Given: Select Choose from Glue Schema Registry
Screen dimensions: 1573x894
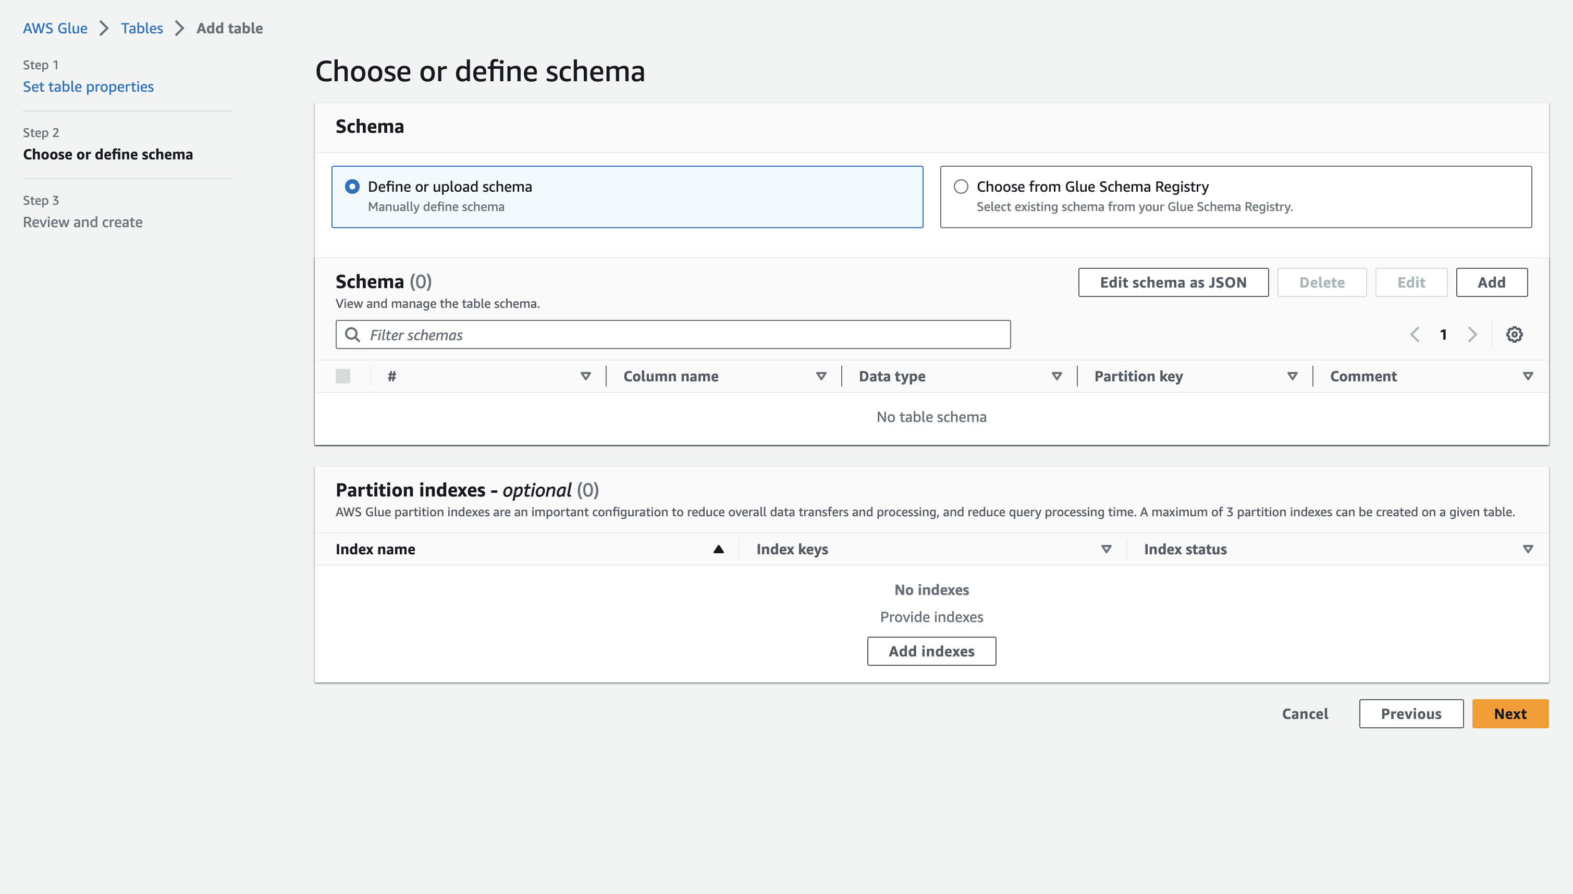Looking at the screenshot, I should pos(961,187).
